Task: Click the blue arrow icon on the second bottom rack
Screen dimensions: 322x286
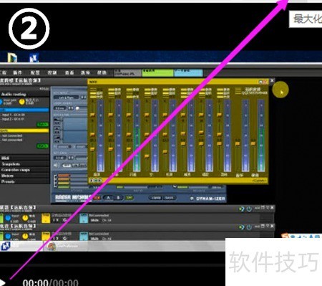Action: point(242,227)
